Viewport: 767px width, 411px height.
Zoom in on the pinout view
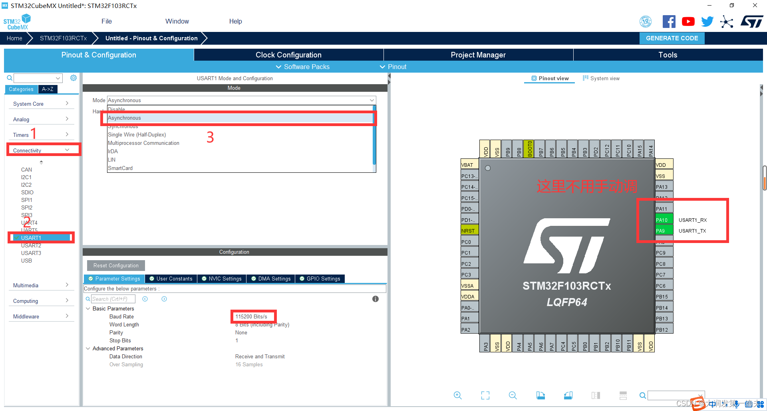[x=457, y=395]
